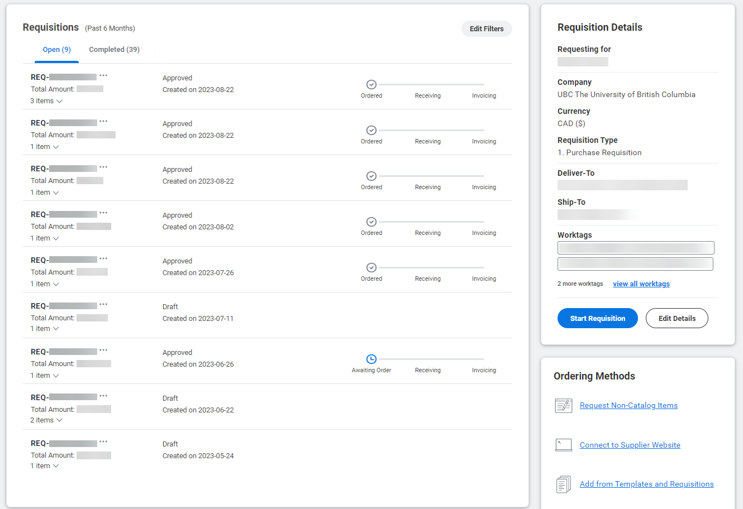
Task: Click the Awaiting Order clock icon
Action: tap(371, 359)
